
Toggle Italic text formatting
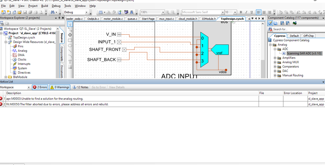point(246,12)
